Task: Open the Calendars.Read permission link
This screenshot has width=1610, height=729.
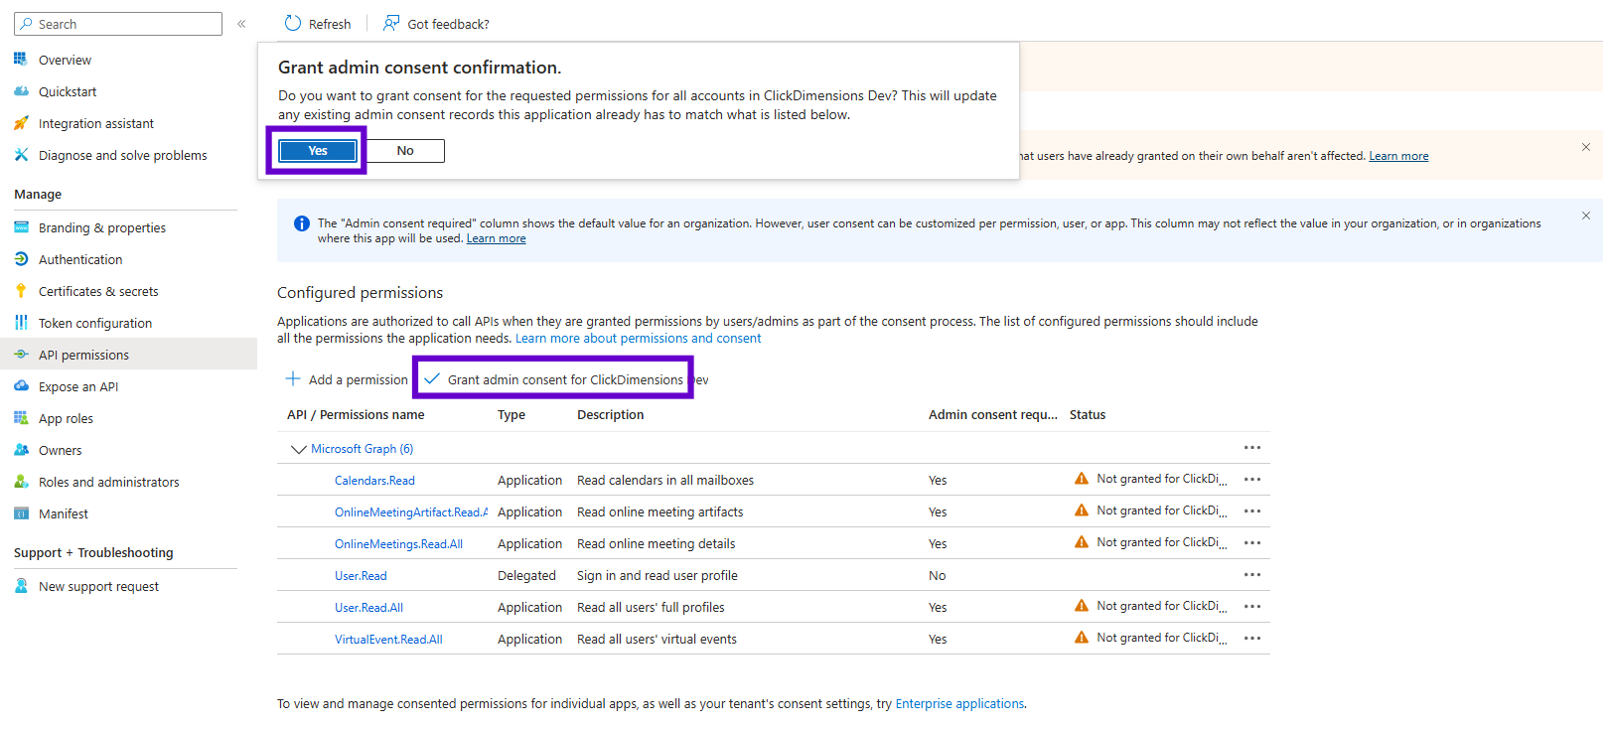Action: click(374, 481)
